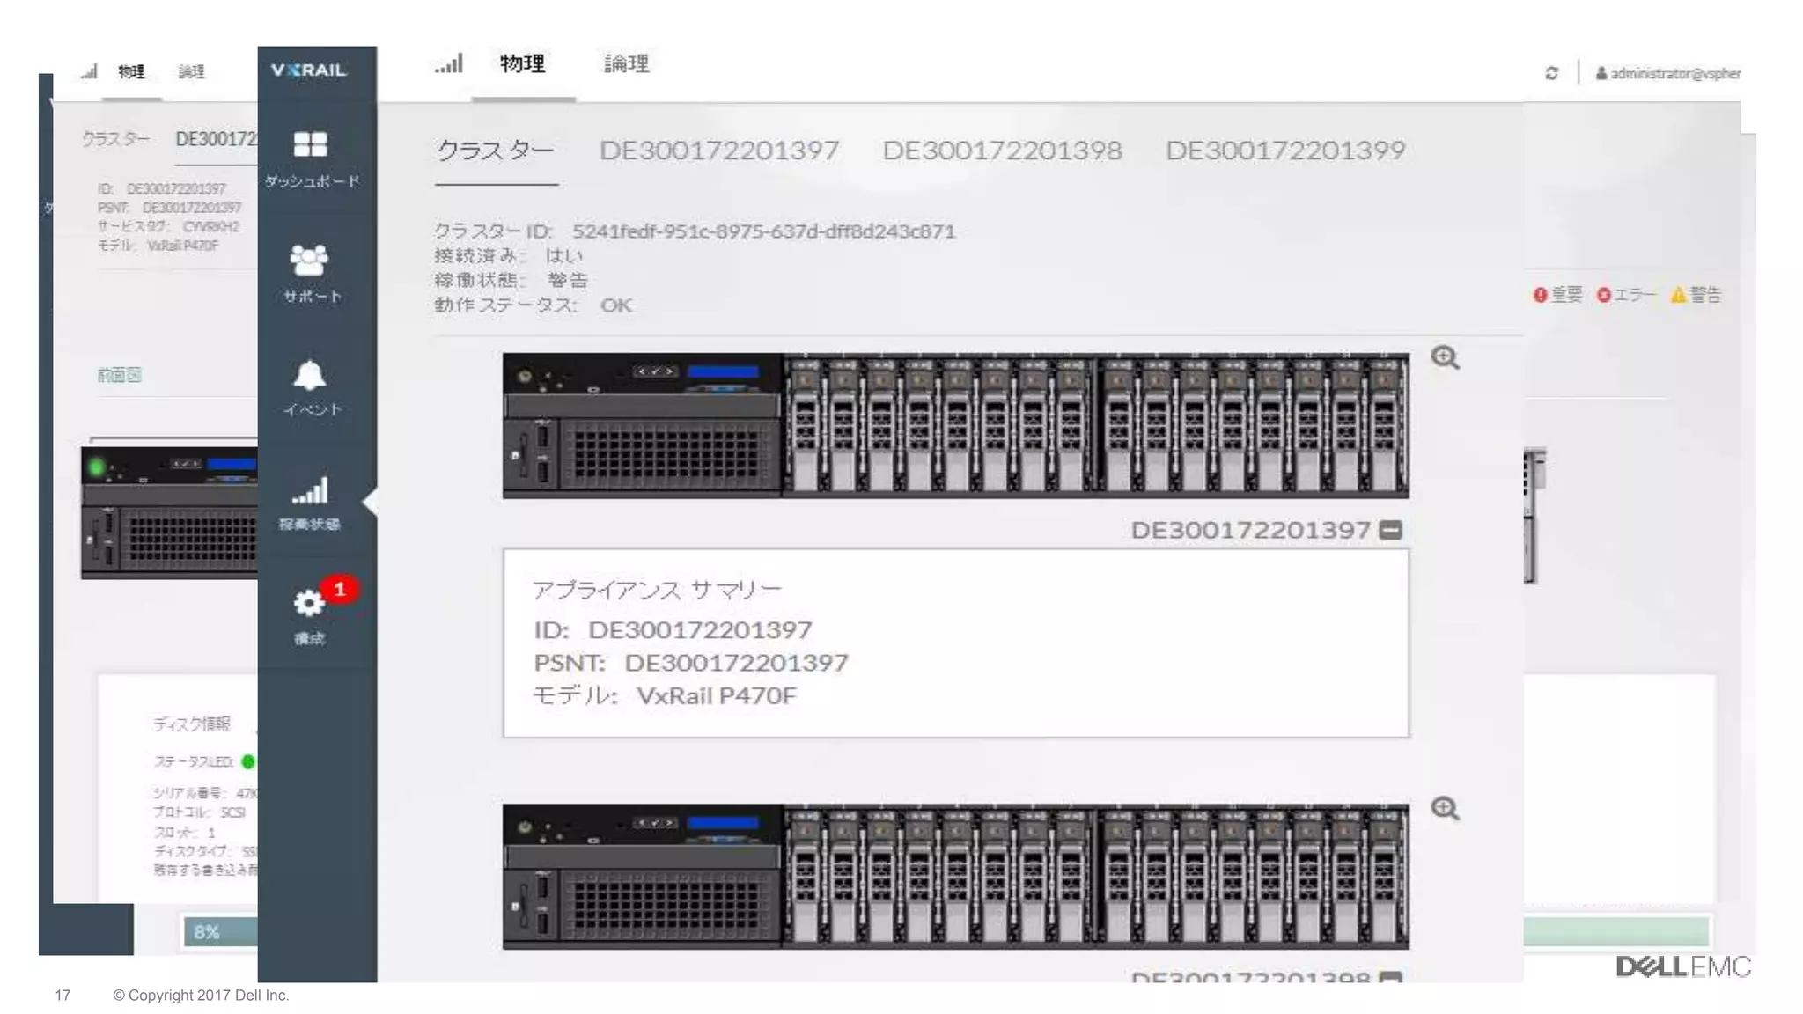Click the ディスク情報 heading in background window
The image size is (1803, 1014).
click(192, 724)
